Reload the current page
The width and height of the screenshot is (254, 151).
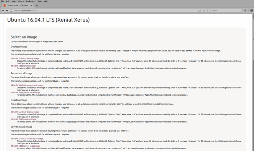pyautogui.click(x=204, y=10)
